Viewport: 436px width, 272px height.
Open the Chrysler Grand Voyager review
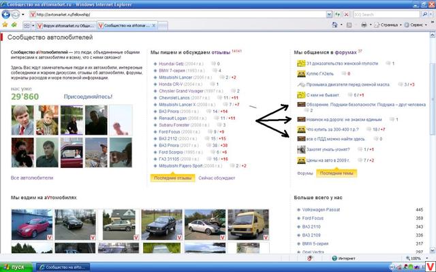181,91
